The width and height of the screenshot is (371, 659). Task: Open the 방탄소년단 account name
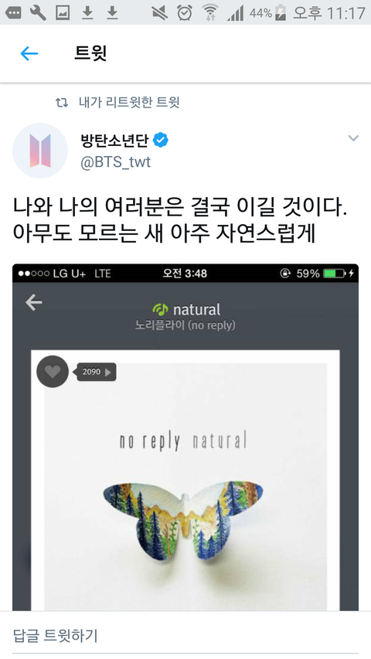click(x=114, y=140)
